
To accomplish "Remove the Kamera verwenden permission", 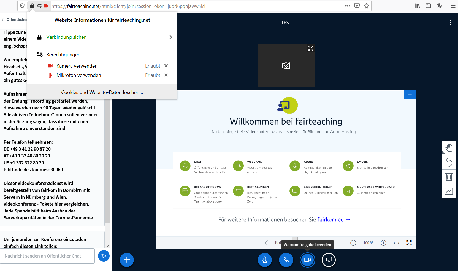I will coord(166,66).
